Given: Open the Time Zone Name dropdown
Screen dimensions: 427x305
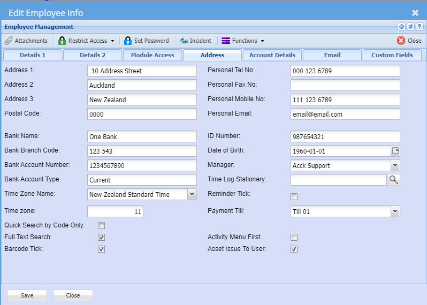Looking at the screenshot, I should [192, 194].
